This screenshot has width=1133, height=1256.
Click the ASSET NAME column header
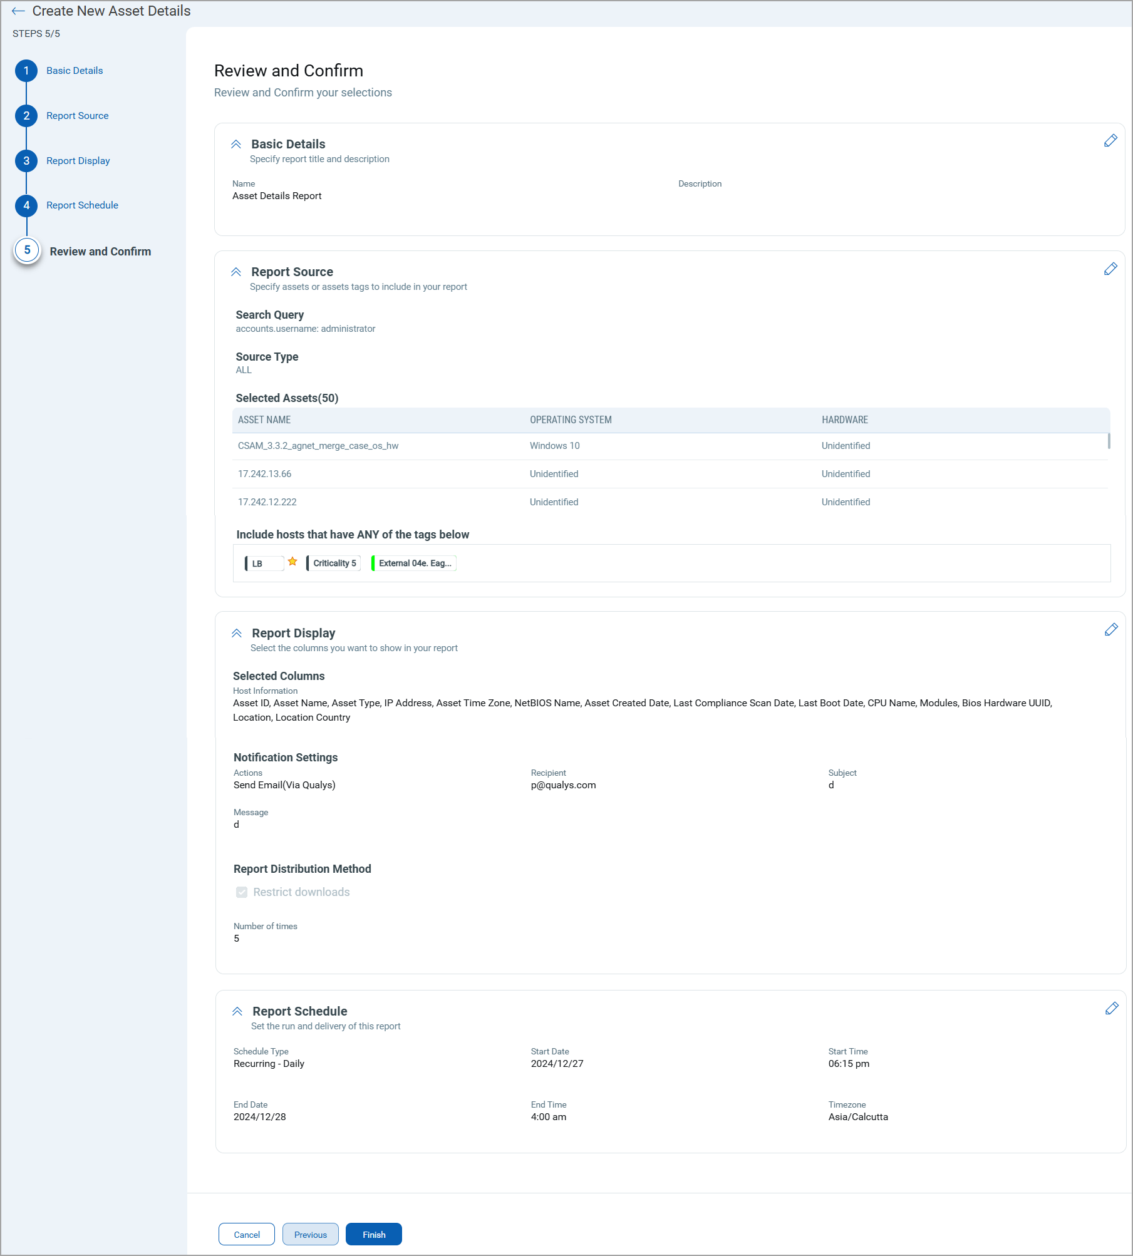click(264, 420)
